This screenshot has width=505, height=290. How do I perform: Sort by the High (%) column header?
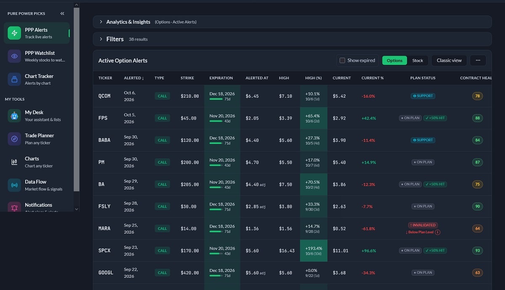coord(313,78)
